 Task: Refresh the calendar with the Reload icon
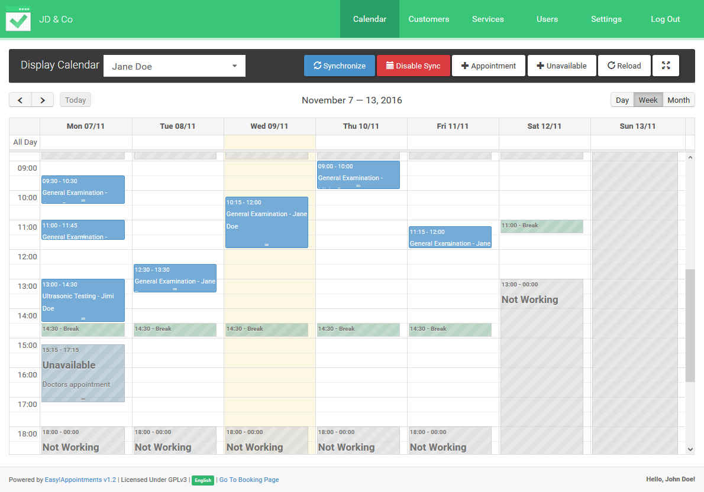point(611,66)
